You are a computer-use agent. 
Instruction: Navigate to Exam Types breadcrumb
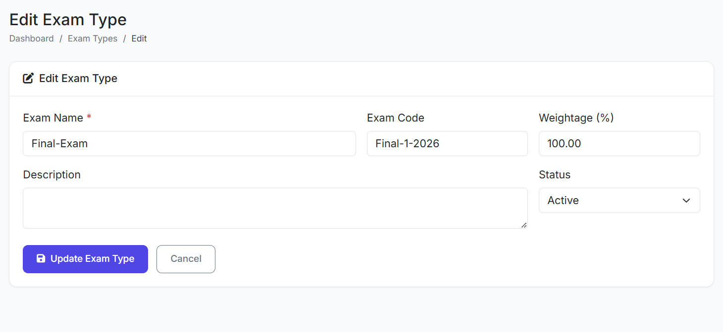coord(93,39)
